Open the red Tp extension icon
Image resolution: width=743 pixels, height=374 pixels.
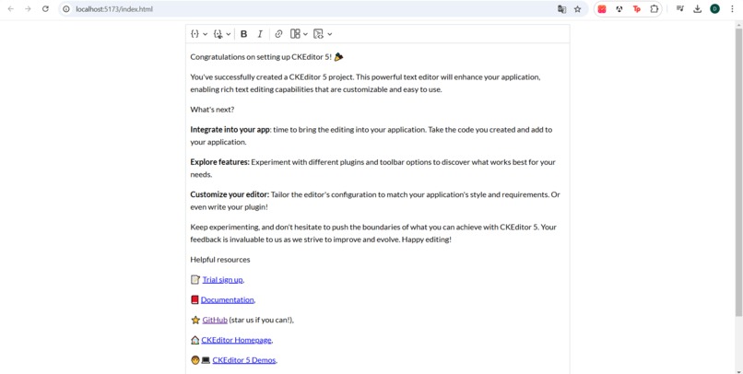point(637,9)
